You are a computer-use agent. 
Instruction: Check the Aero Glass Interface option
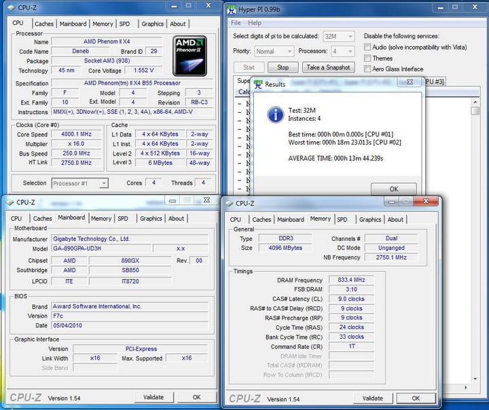[367, 69]
